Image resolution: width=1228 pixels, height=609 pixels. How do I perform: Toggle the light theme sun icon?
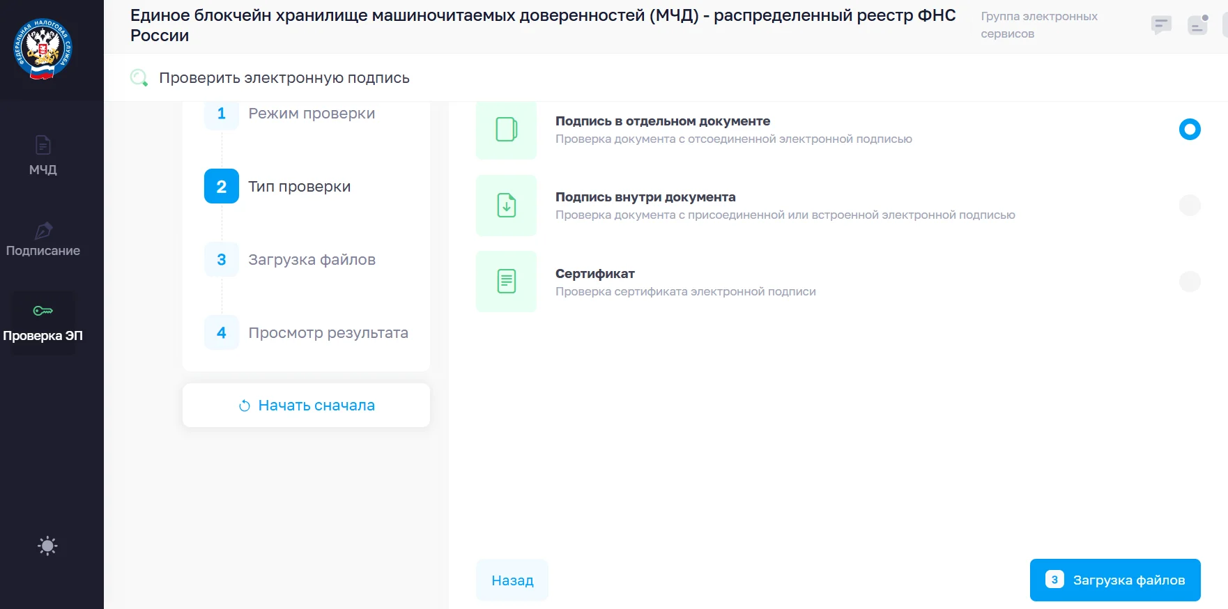(x=47, y=546)
